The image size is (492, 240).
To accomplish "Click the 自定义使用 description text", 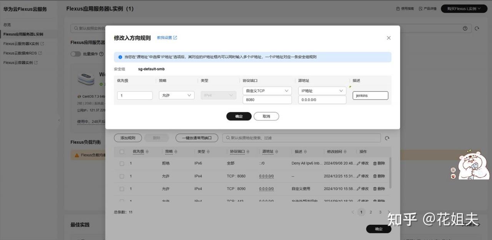I will 301,189.
